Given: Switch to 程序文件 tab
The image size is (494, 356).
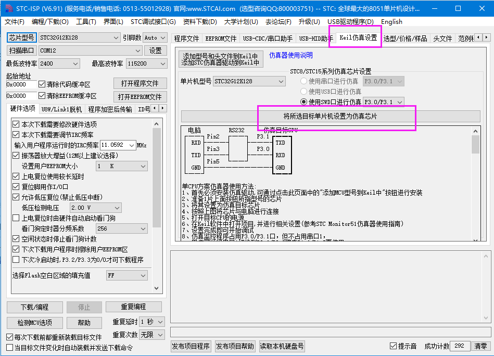Looking at the screenshot, I should point(186,39).
